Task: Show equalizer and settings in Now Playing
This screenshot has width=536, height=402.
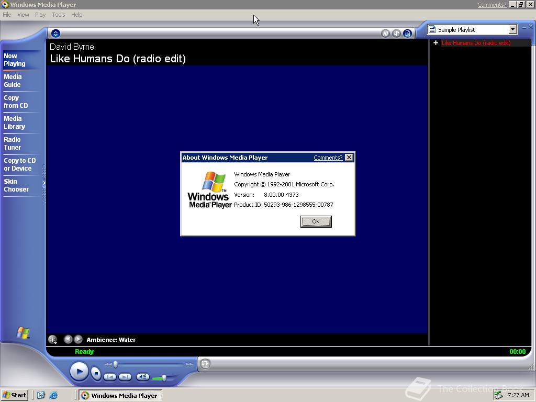Action: [396, 33]
